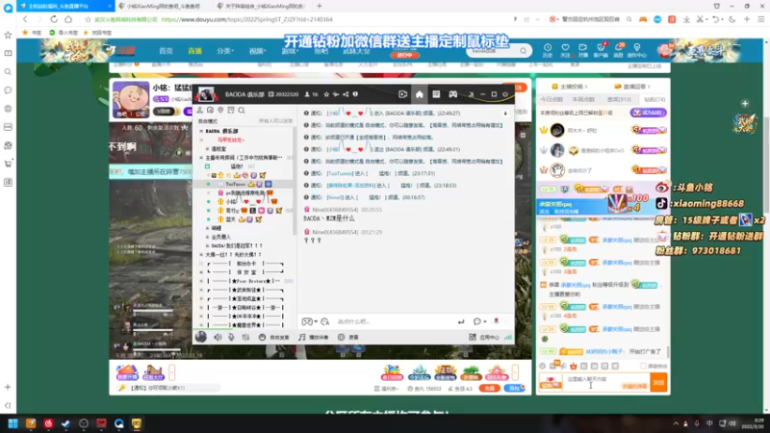
Task: Click the 中 input method indicator in tray
Action: pyautogui.click(x=709, y=423)
